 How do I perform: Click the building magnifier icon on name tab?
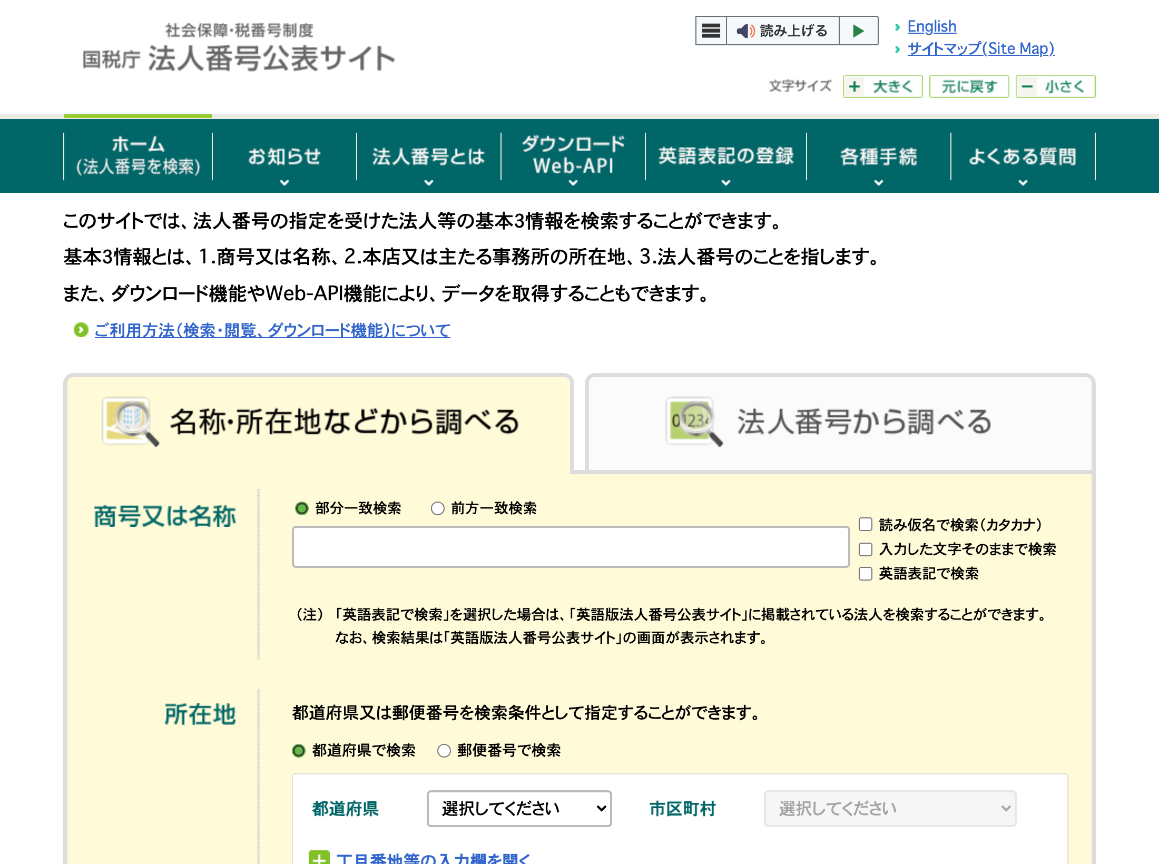pos(131,421)
